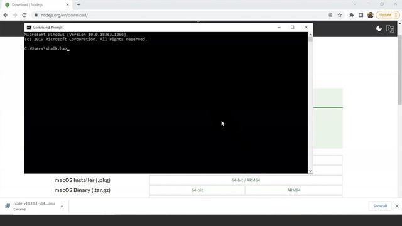Bookmark this page with the star icon

340,15
